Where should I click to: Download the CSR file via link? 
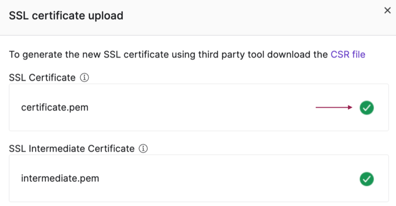(x=348, y=55)
